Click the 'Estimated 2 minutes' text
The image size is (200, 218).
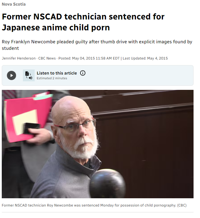tap(52, 78)
